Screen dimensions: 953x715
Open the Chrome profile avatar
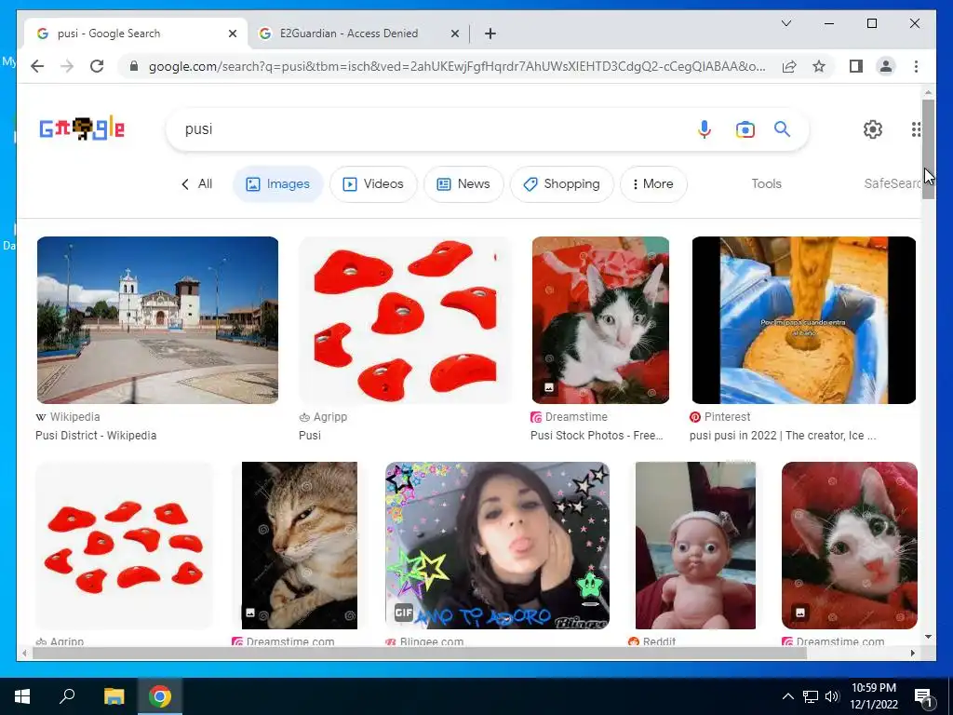pyautogui.click(x=886, y=66)
